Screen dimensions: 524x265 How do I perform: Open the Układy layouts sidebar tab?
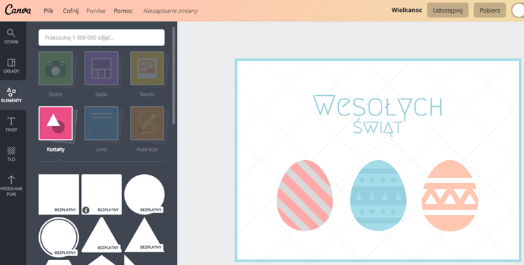tap(11, 66)
